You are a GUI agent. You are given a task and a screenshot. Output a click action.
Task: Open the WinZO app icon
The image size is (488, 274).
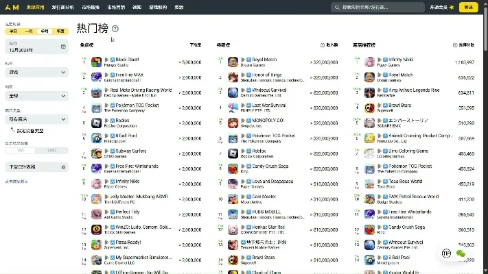96,229
